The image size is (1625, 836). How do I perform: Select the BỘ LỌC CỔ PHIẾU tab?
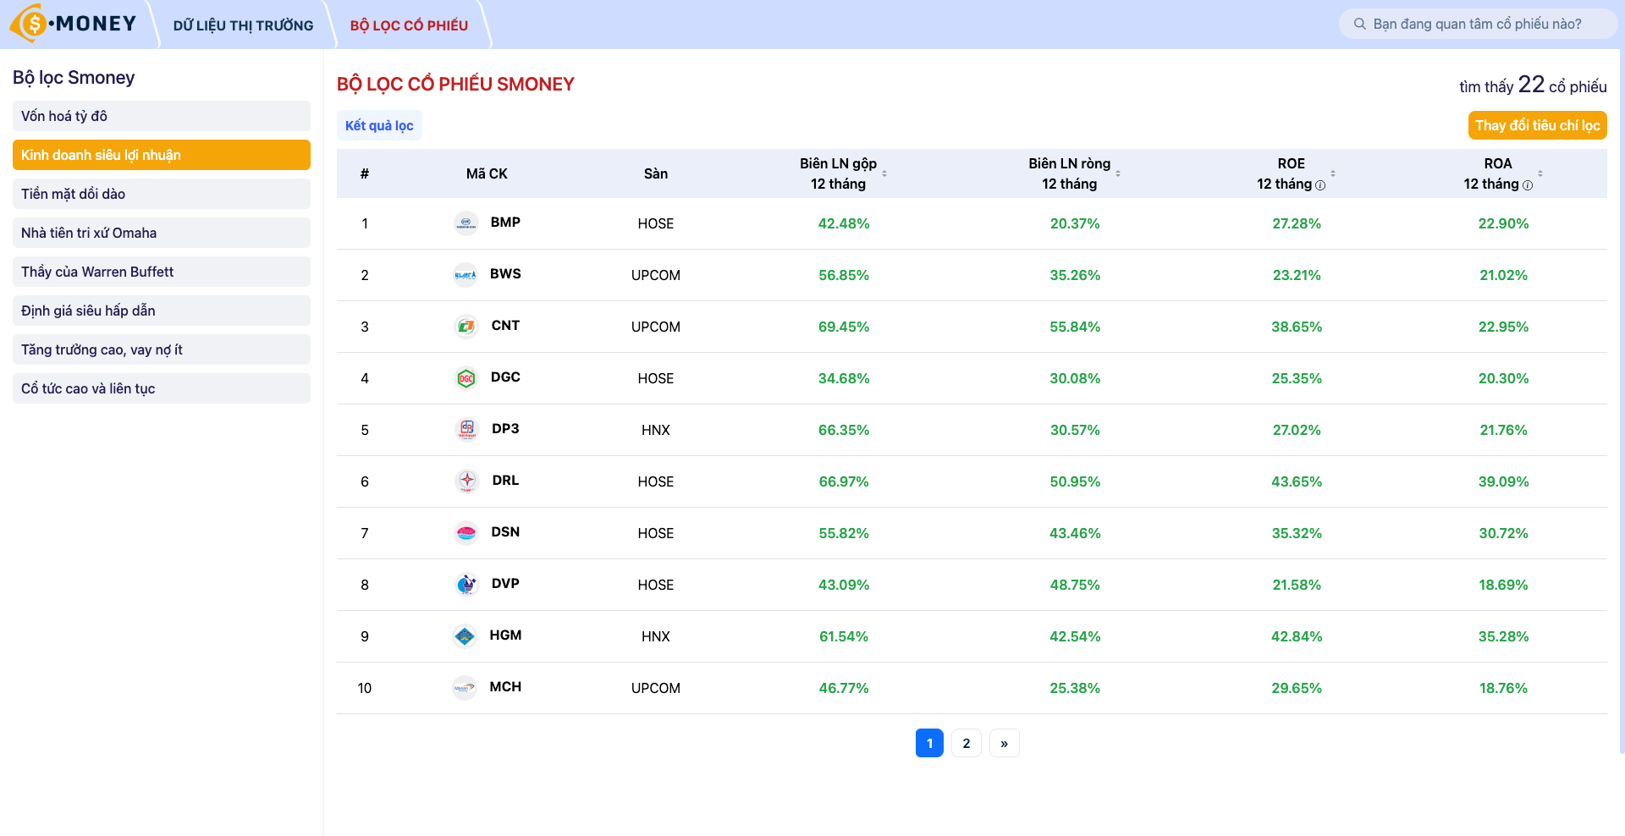point(407,25)
